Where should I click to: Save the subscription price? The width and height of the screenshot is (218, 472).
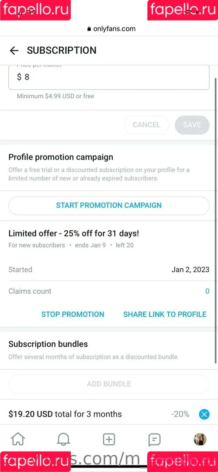pyautogui.click(x=192, y=125)
